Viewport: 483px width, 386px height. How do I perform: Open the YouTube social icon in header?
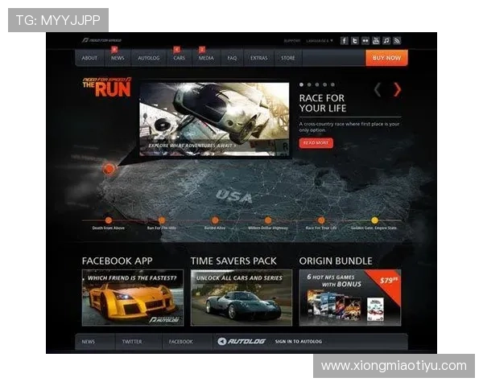[x=376, y=40]
